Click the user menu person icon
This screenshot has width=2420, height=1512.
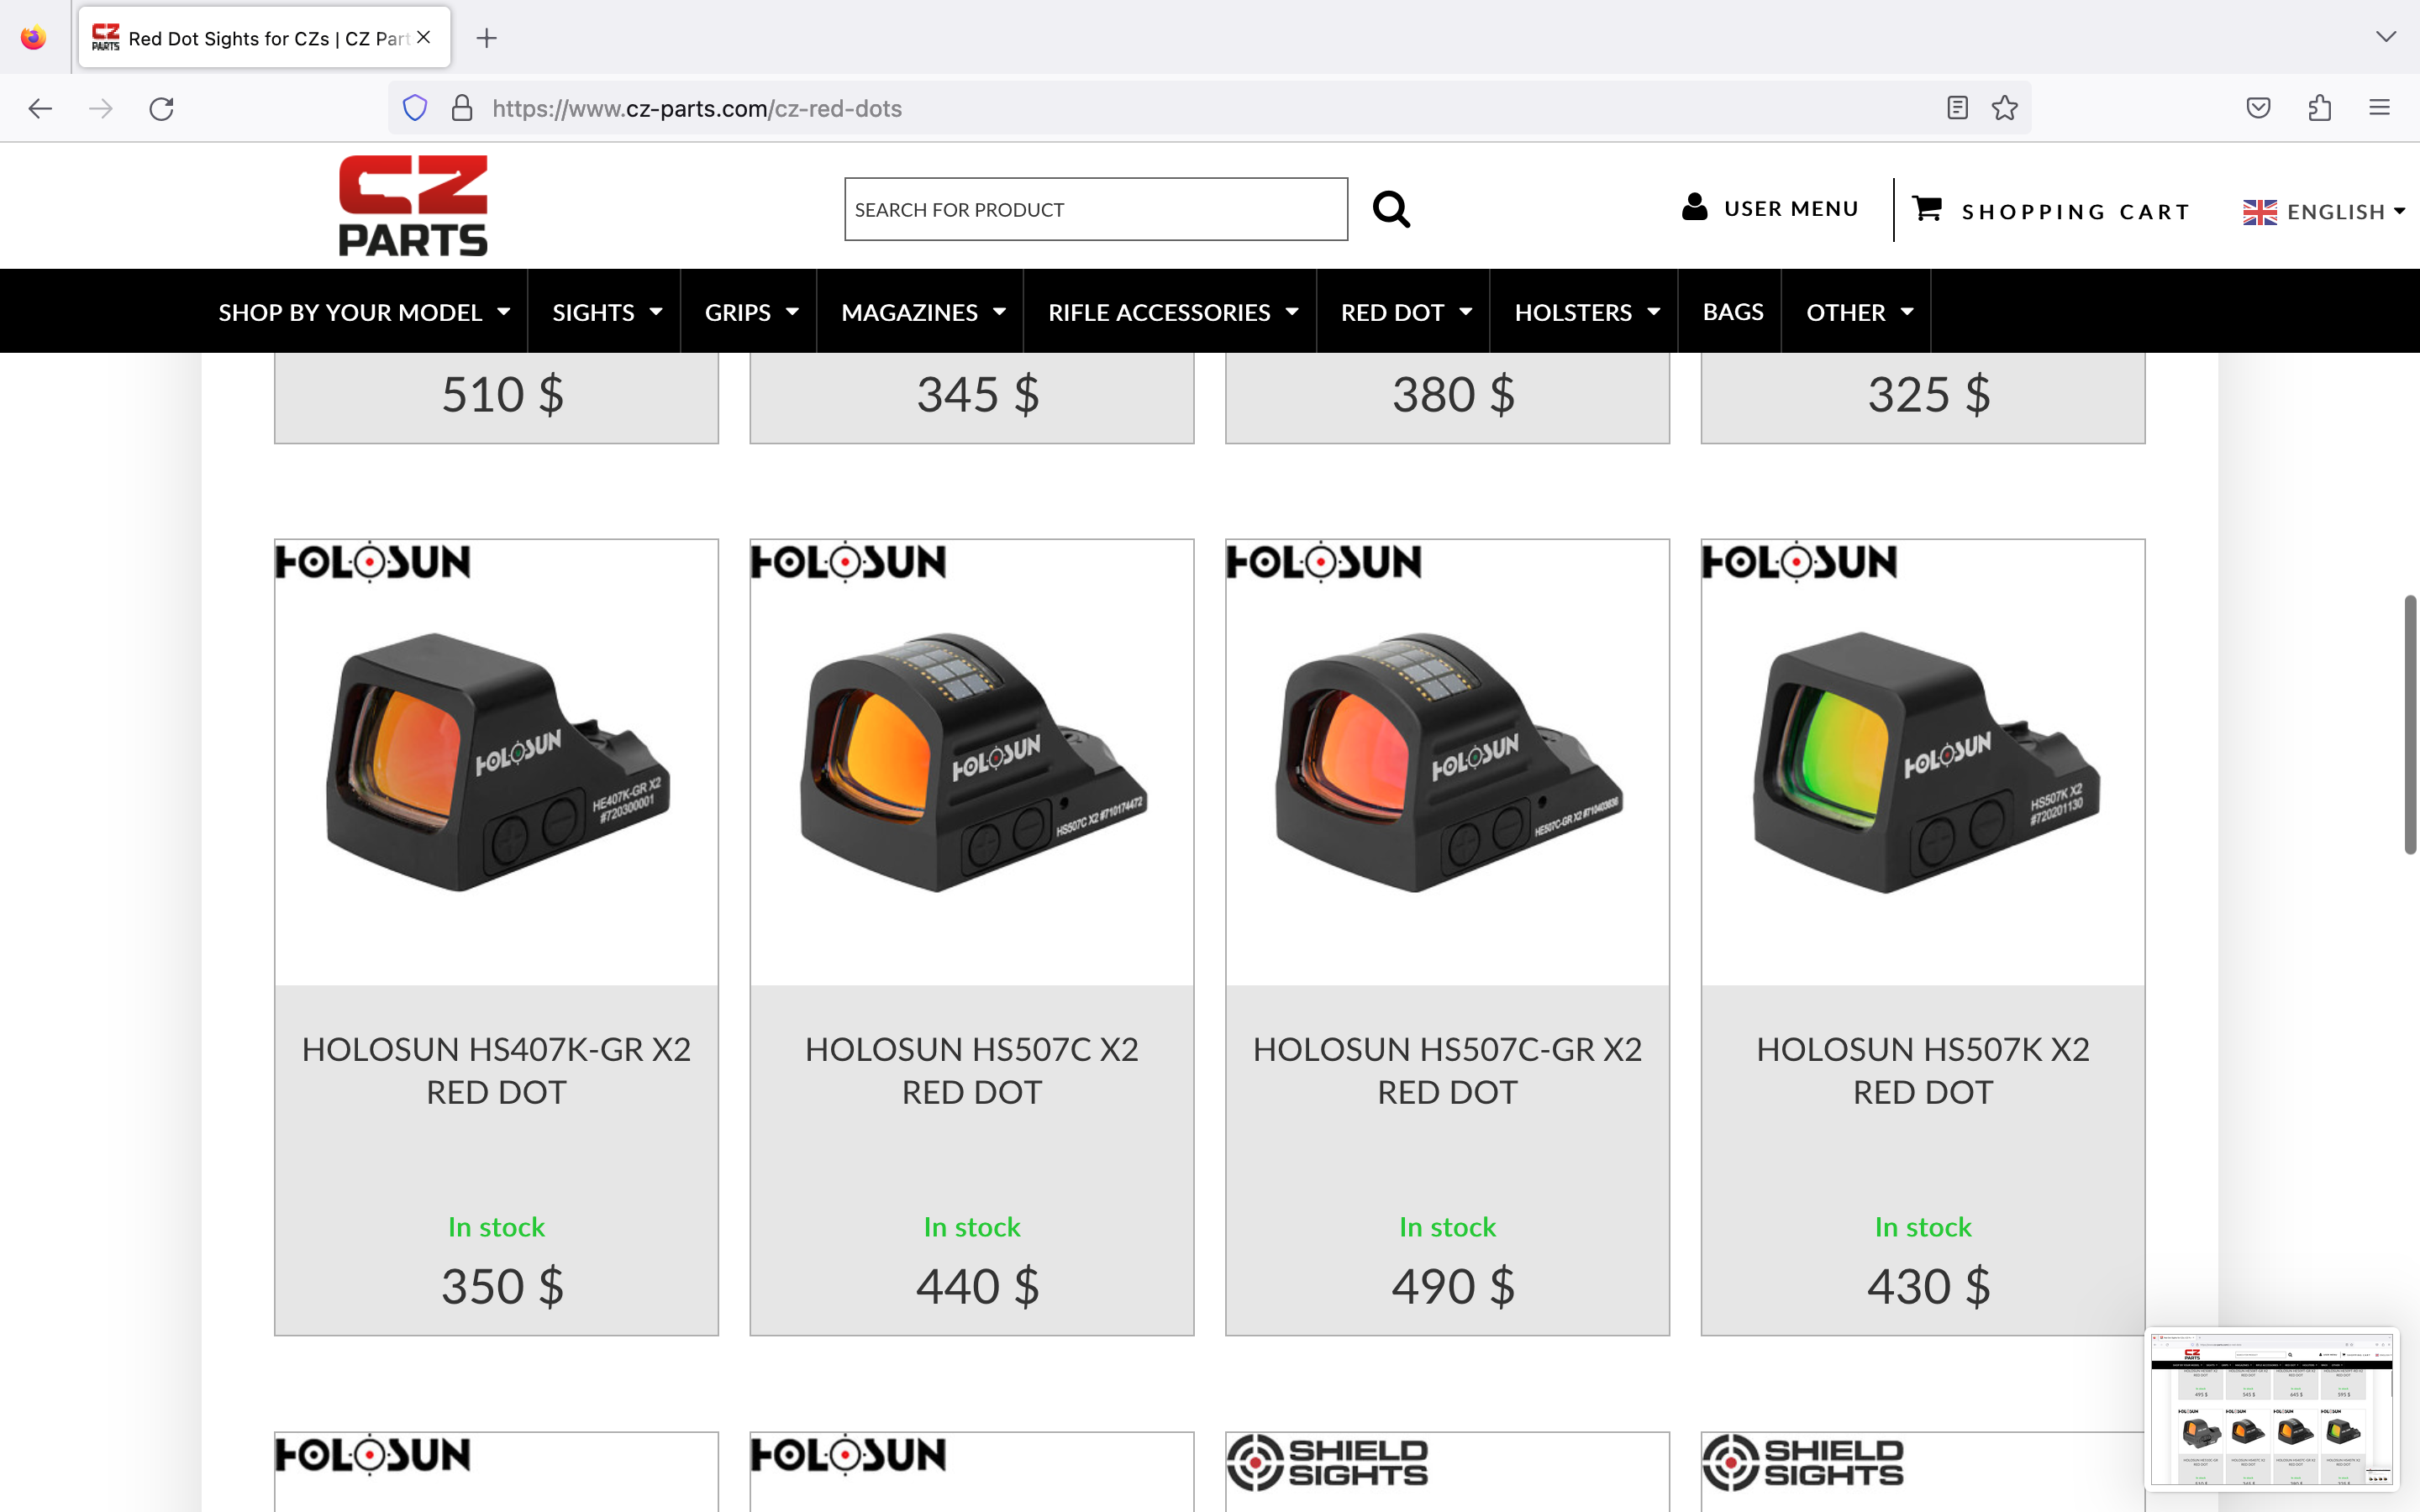[x=1694, y=207]
